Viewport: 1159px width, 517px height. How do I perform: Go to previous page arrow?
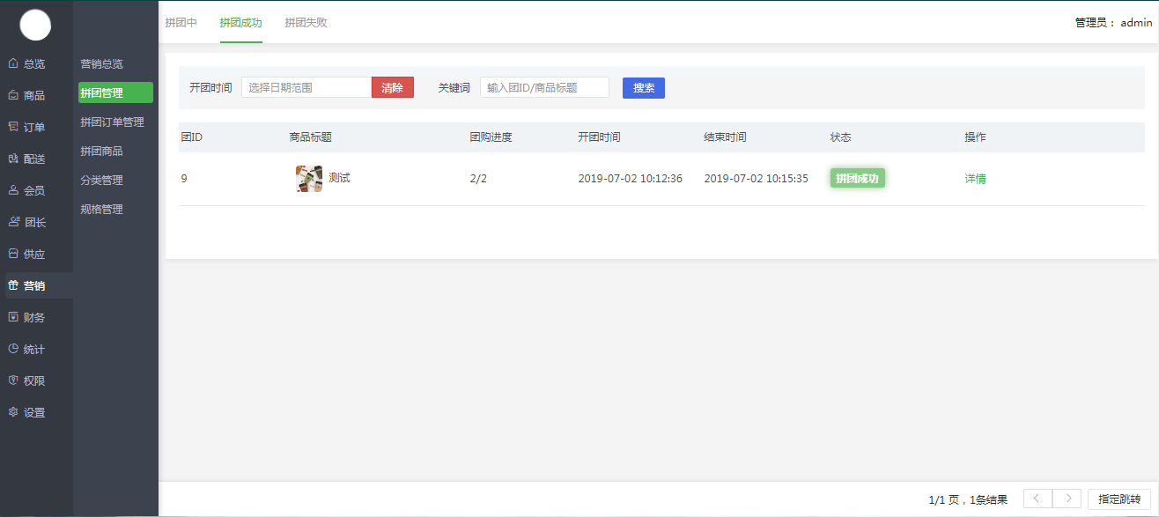(x=1037, y=499)
